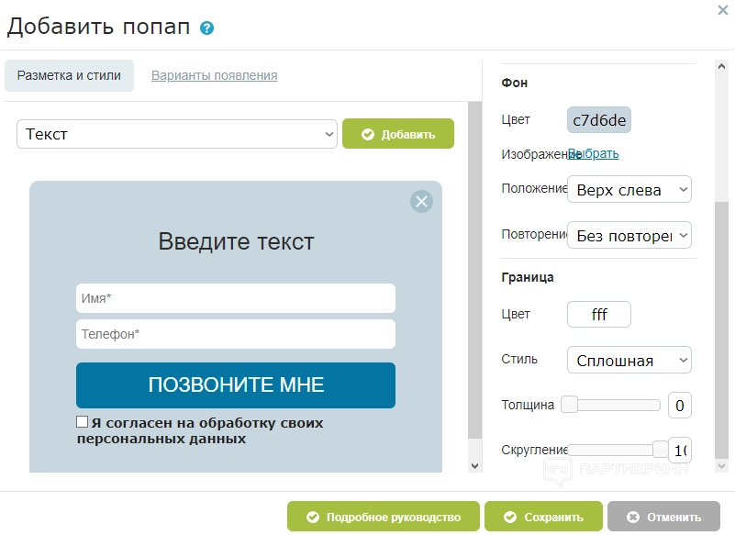Image resolution: width=735 pixels, height=535 pixels.
Task: Click the background color c7d6de swatch
Action: pyautogui.click(x=599, y=120)
